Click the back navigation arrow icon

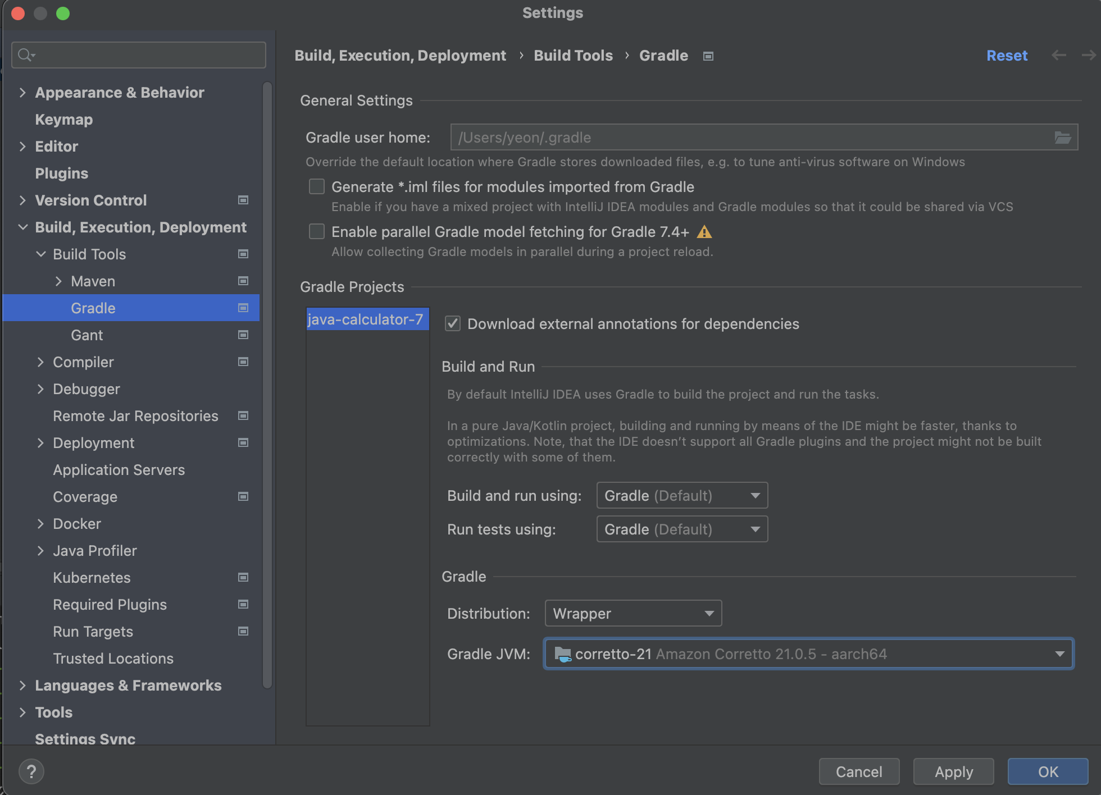pyautogui.click(x=1059, y=55)
